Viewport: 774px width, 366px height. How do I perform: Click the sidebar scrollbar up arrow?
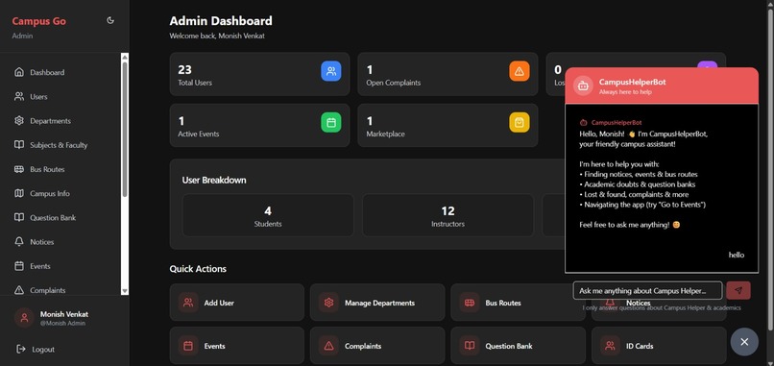(125, 58)
